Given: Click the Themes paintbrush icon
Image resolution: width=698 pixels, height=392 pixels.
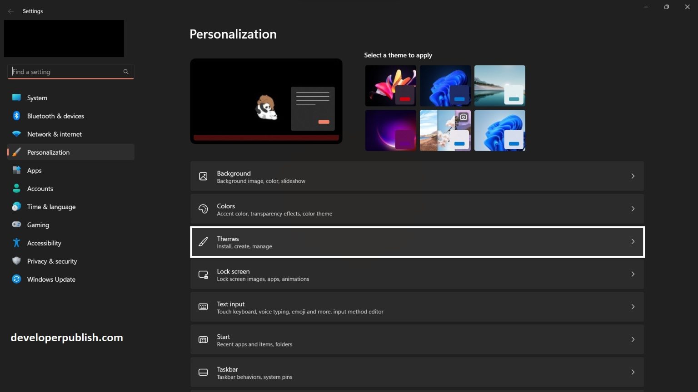Looking at the screenshot, I should [x=203, y=241].
